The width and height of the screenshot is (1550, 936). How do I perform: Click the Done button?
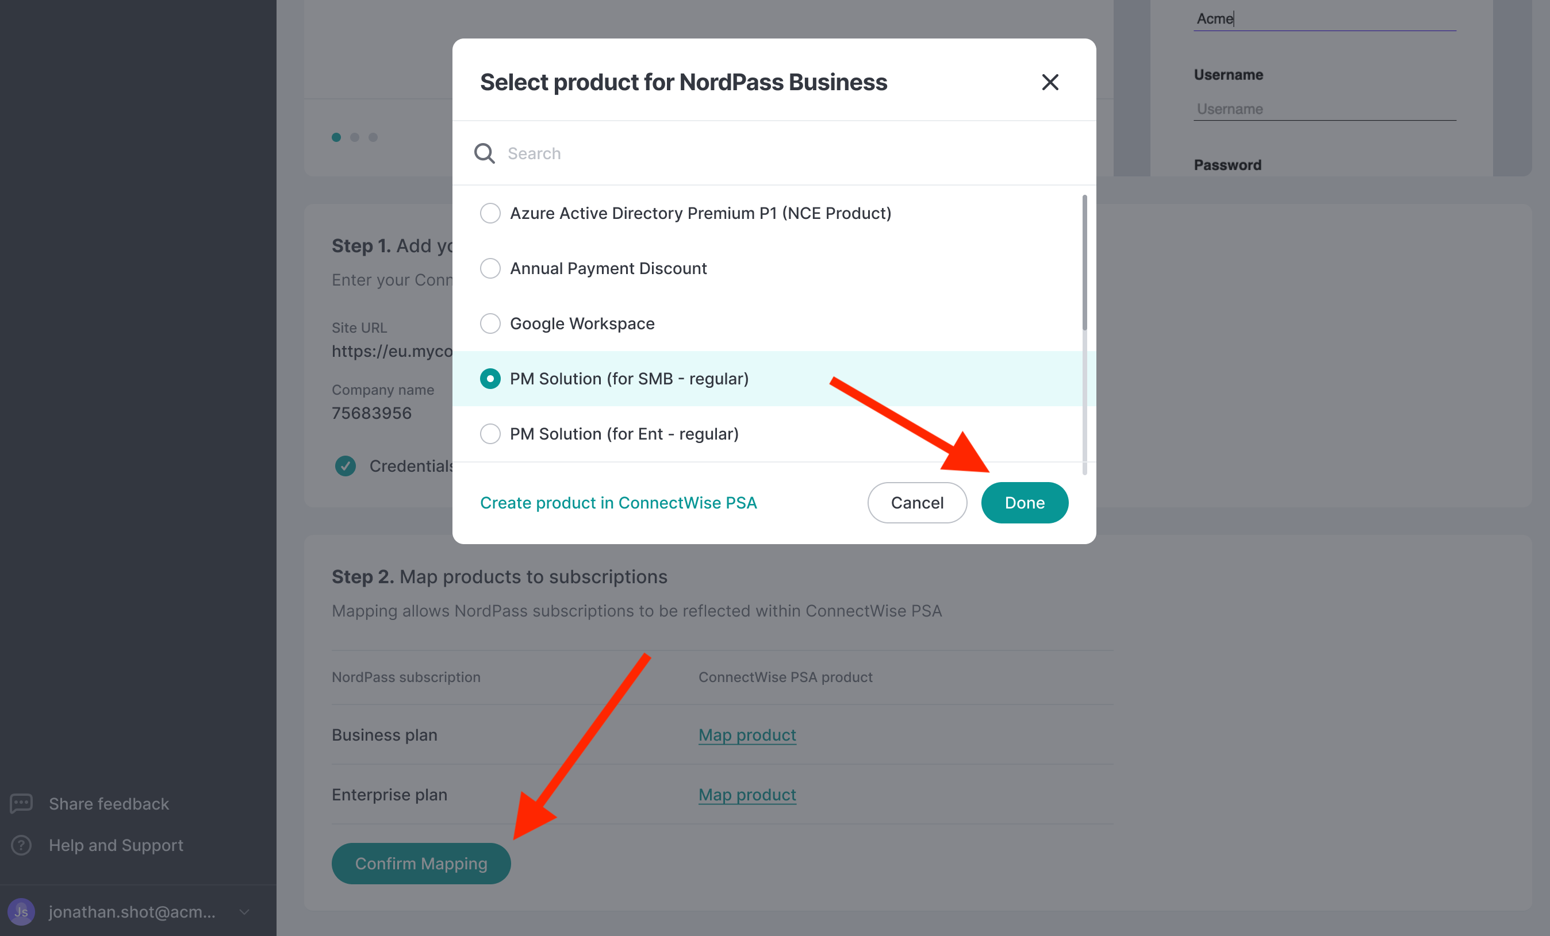[x=1024, y=503]
